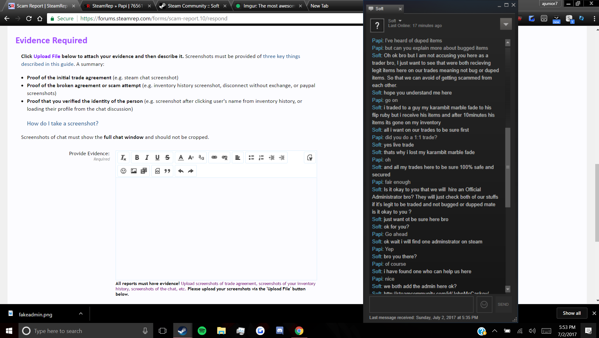Switch to Steam Community Soft tab
The height and width of the screenshot is (338, 599).
(x=193, y=6)
